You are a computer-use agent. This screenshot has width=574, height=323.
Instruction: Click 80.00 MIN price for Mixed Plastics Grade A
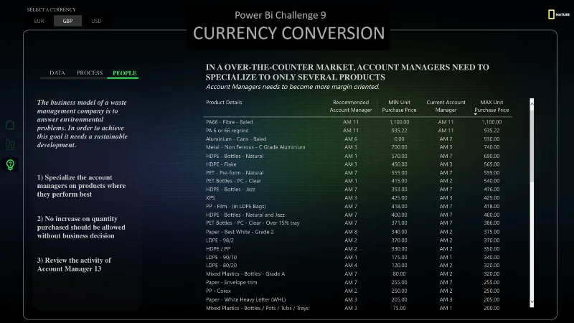point(399,274)
